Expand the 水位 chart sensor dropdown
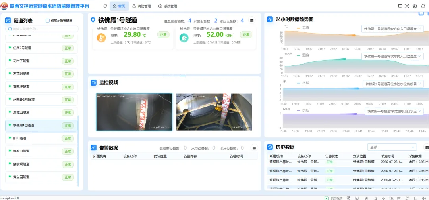The width and height of the screenshot is (429, 200). [393, 84]
